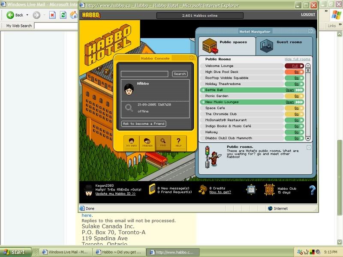Viewport: 343px width, 257px height.
Task: Click the blue question mark help icon
Action: pyautogui.click(x=312, y=190)
